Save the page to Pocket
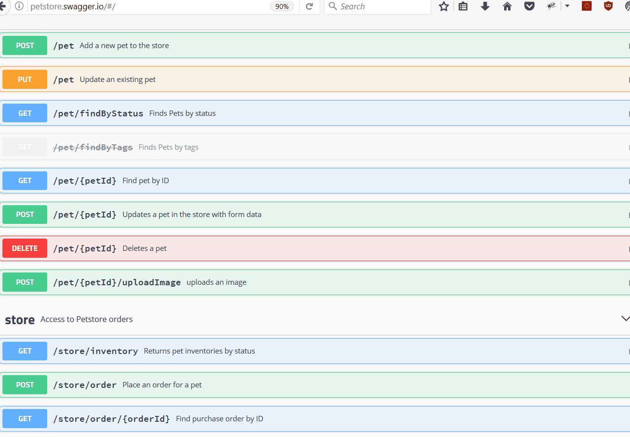Image resolution: width=630 pixels, height=437 pixels. pyautogui.click(x=529, y=7)
